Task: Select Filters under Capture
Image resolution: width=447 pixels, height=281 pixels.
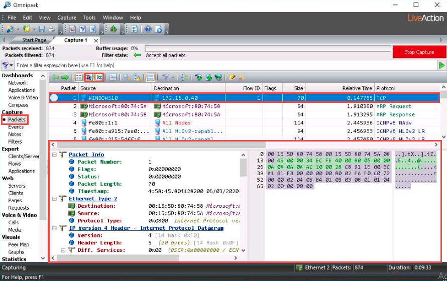Action: (15, 142)
